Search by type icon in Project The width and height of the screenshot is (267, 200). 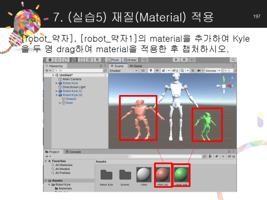click(210, 157)
